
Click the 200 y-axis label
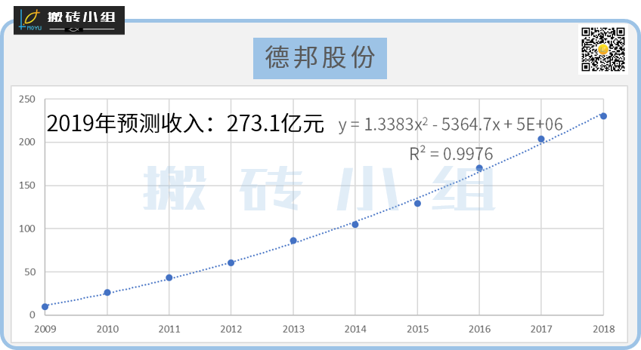(27, 143)
